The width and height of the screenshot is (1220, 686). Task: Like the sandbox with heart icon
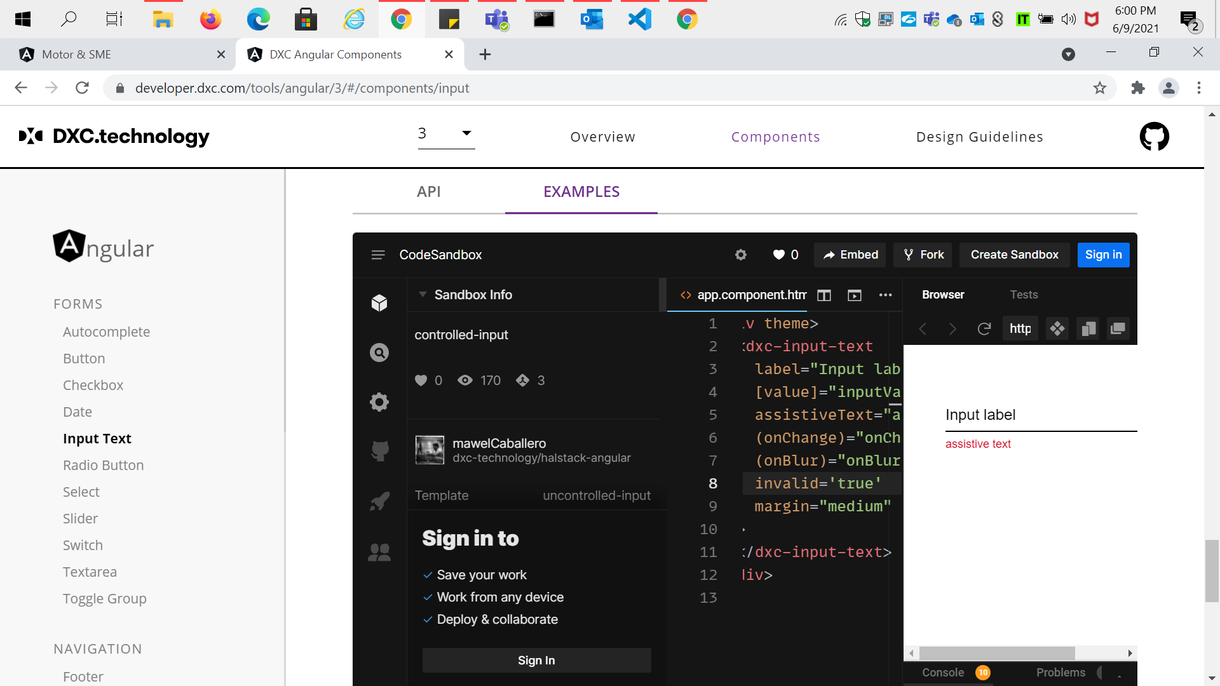(x=779, y=255)
